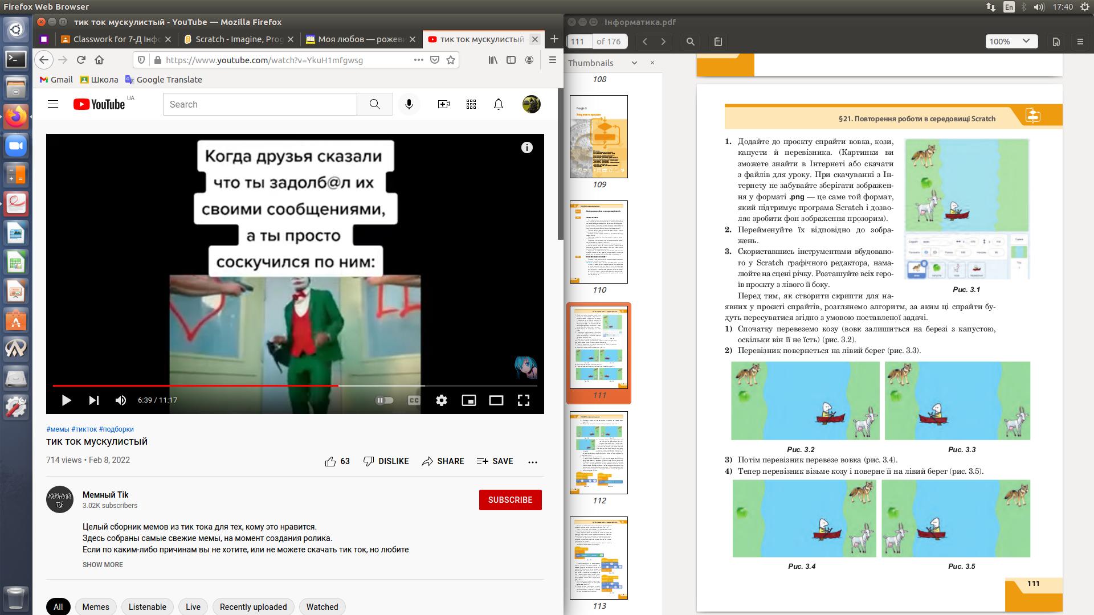The width and height of the screenshot is (1094, 615).
Task: Mute the video volume speaker
Action: pos(121,400)
